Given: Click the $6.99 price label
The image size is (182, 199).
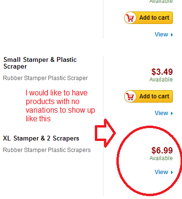Looking at the screenshot, I should coord(162,151).
